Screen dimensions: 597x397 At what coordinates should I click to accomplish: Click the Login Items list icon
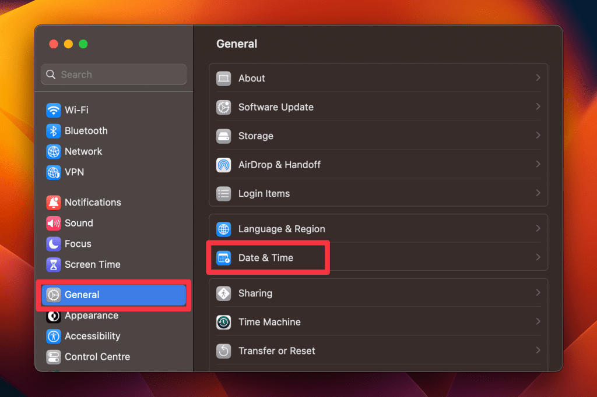(x=223, y=194)
